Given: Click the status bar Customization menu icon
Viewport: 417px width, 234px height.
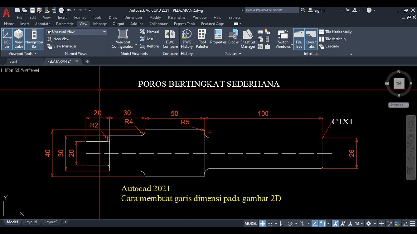Looking at the screenshot, I should click(x=412, y=224).
